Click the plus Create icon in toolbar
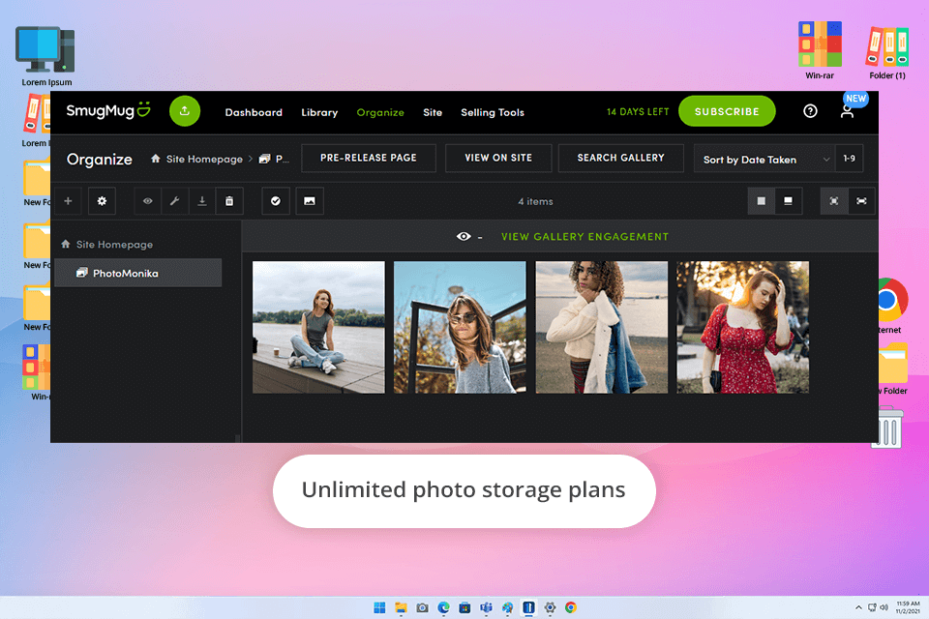The width and height of the screenshot is (929, 619). [68, 201]
